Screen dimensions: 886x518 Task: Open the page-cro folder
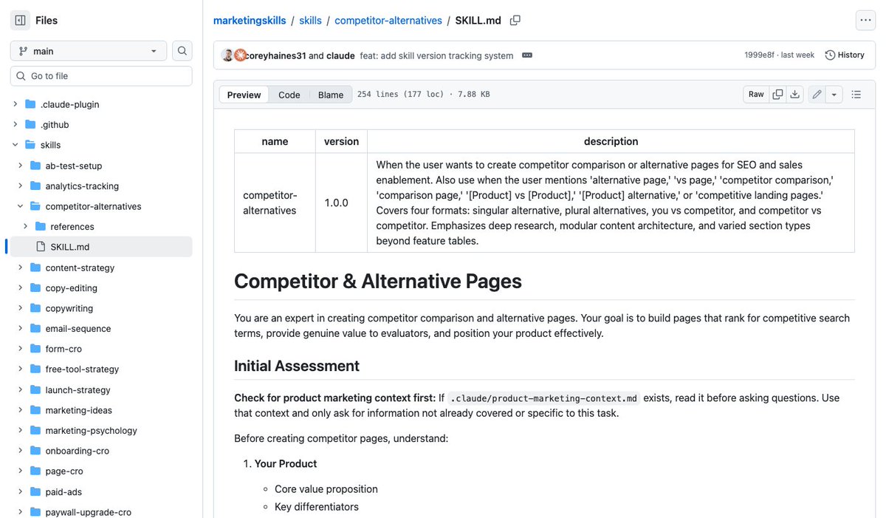click(x=64, y=471)
